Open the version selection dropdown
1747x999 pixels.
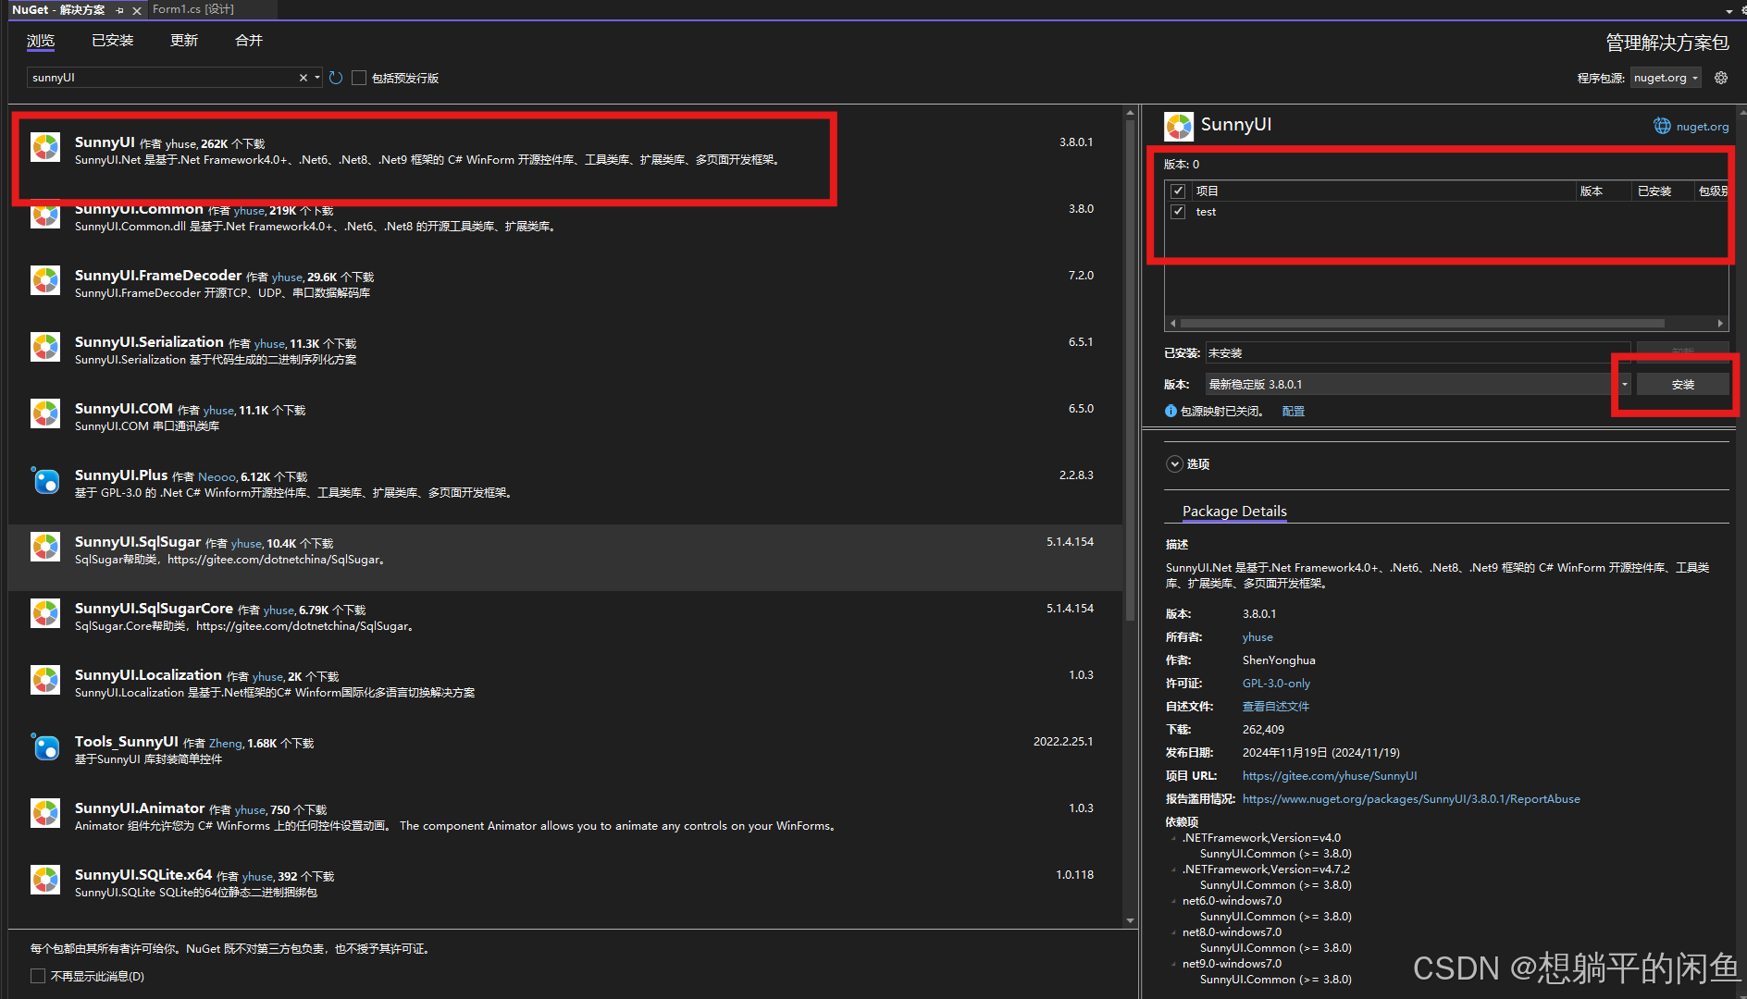click(1624, 384)
